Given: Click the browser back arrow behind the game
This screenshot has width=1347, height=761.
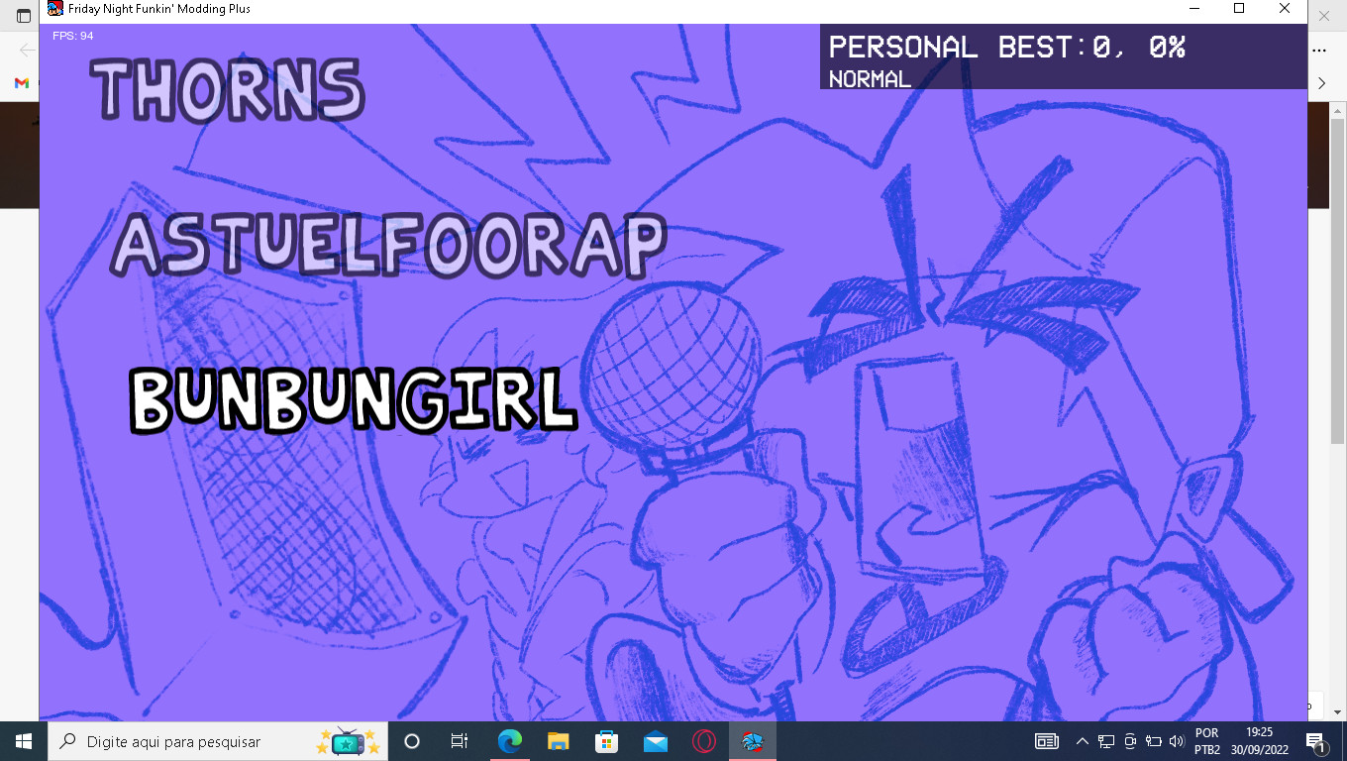Looking at the screenshot, I should tap(27, 51).
